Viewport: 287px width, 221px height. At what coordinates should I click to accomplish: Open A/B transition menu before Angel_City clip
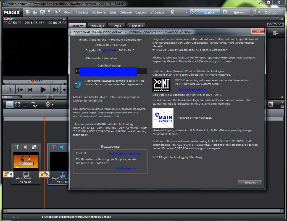[44, 174]
